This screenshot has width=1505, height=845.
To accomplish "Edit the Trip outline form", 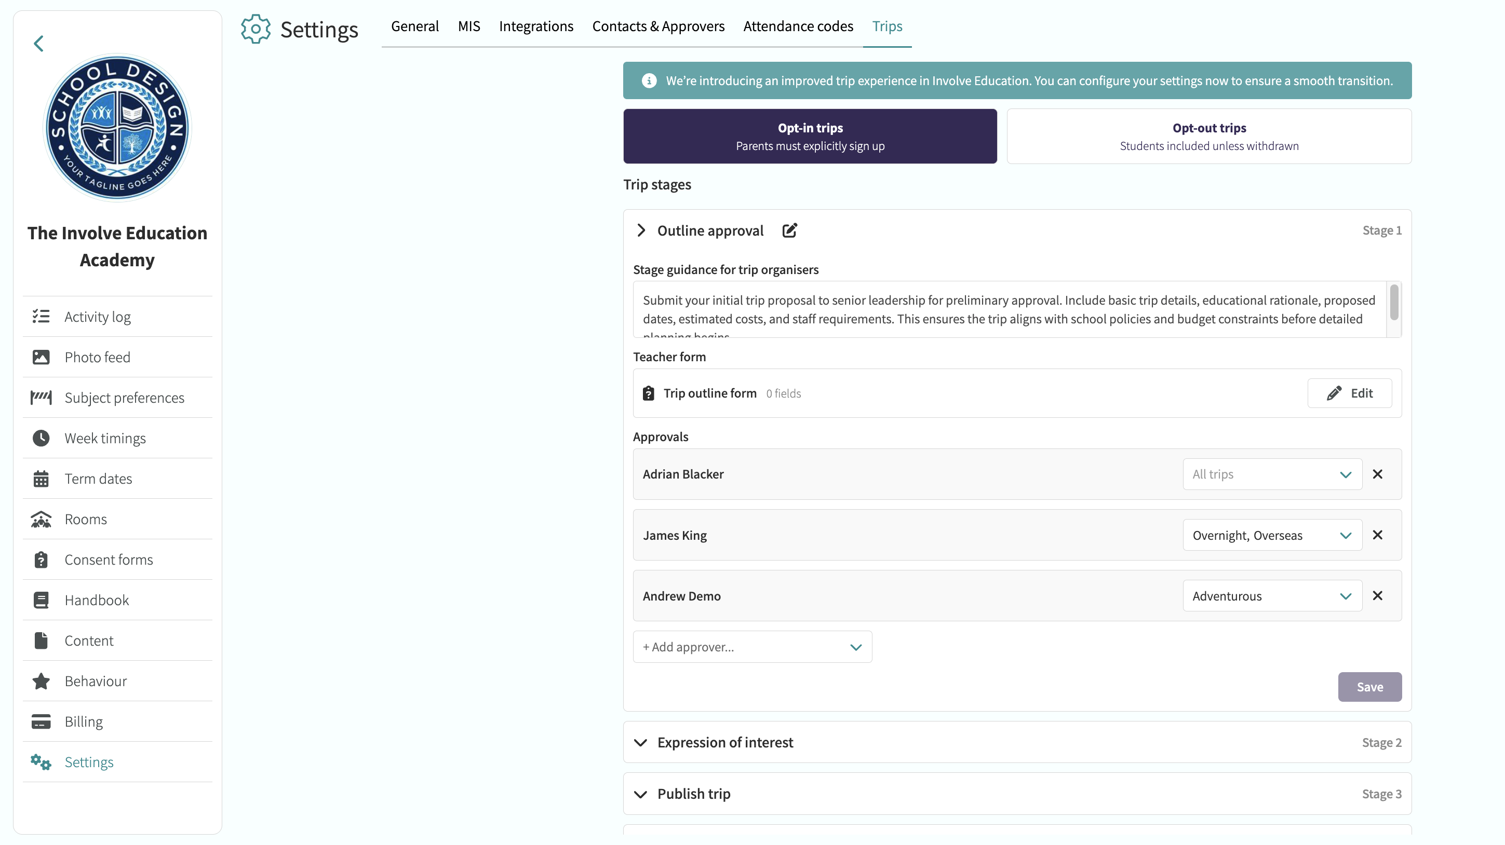I will click(1350, 393).
